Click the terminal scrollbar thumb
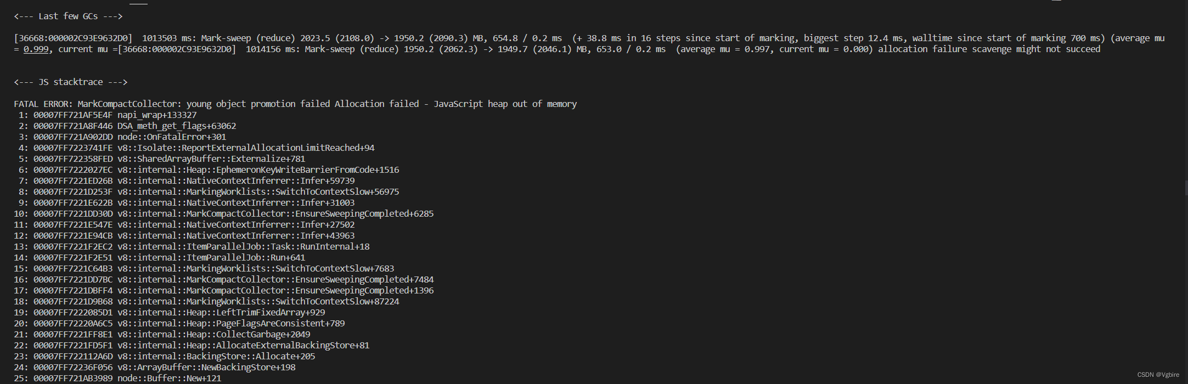 click(x=1186, y=188)
